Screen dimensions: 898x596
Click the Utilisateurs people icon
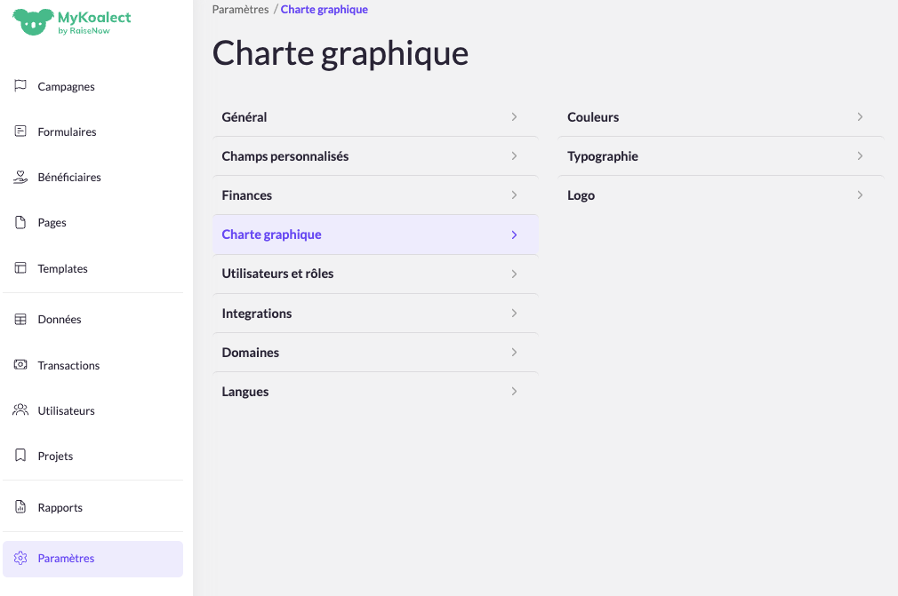20,409
